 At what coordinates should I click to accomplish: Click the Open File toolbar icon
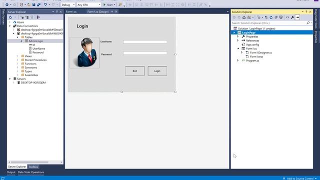29,4
